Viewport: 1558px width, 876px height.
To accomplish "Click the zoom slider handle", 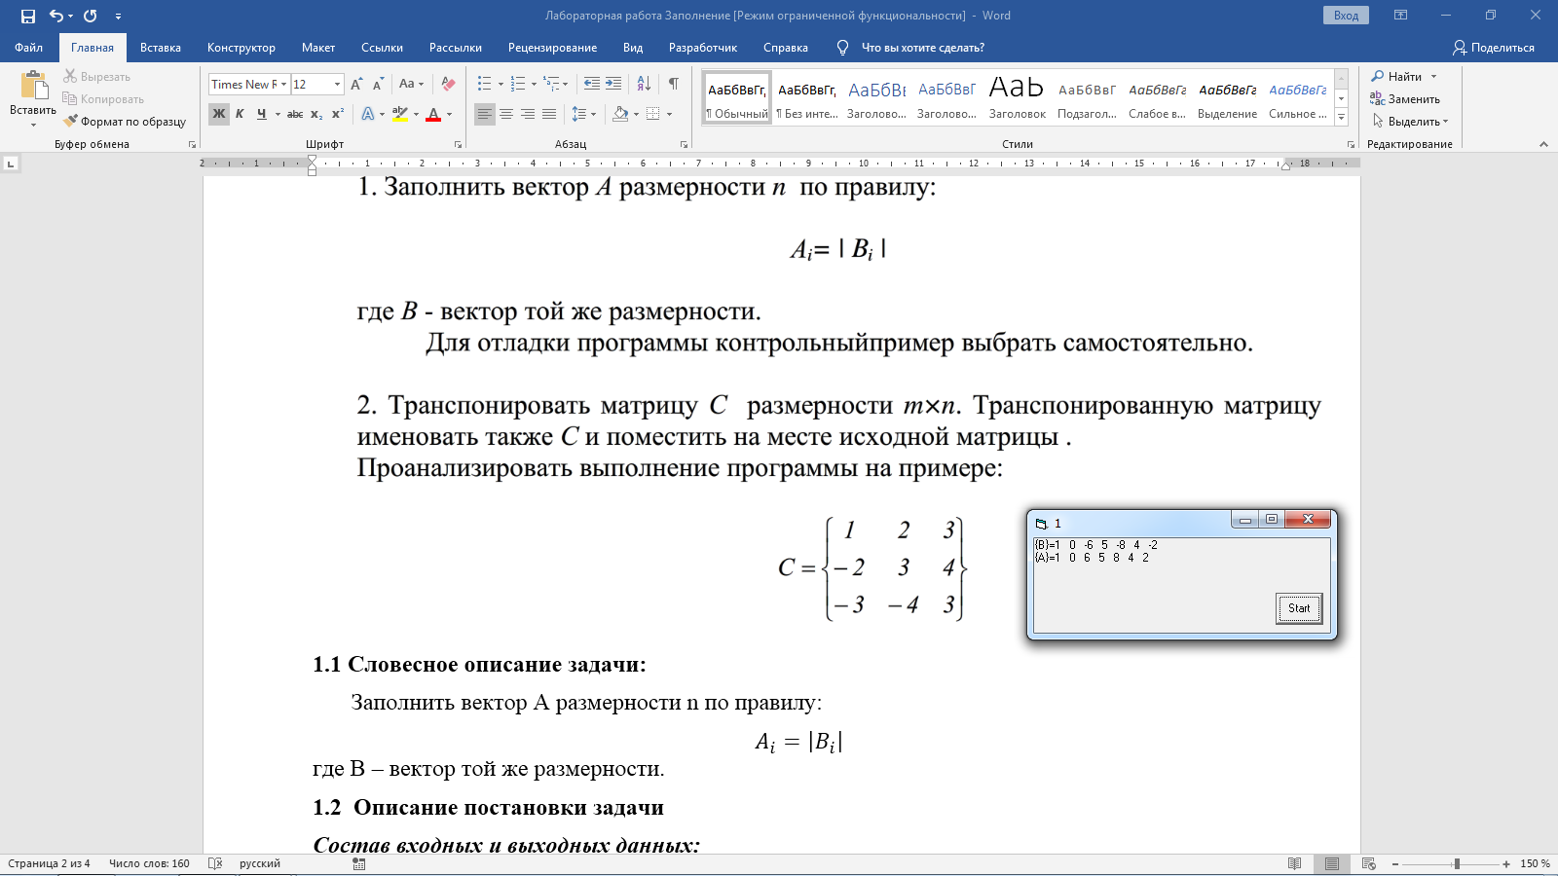I will click(1457, 863).
